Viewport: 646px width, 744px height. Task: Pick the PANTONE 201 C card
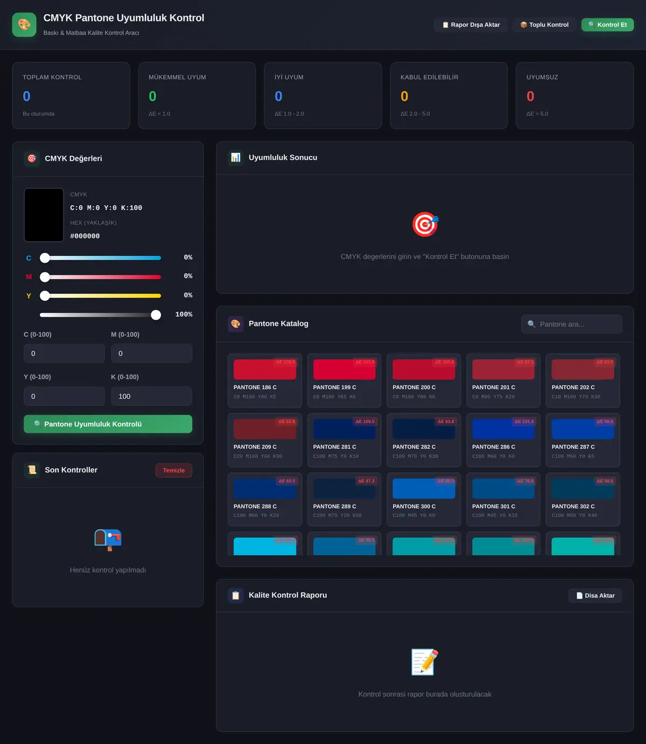point(503,381)
